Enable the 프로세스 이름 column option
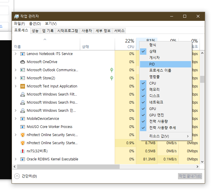Viewport: 221px width, 196px height. 166,70
